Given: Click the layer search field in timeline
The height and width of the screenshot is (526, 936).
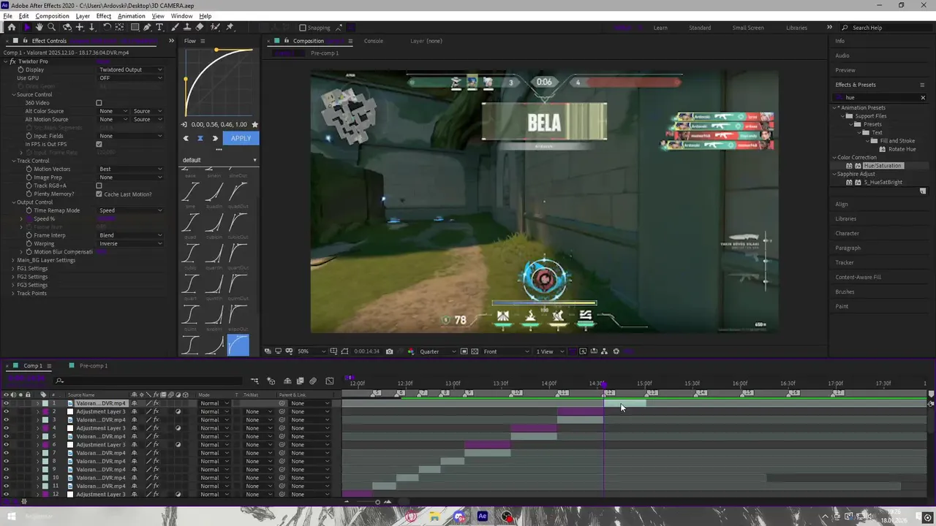Looking at the screenshot, I should tap(150, 381).
